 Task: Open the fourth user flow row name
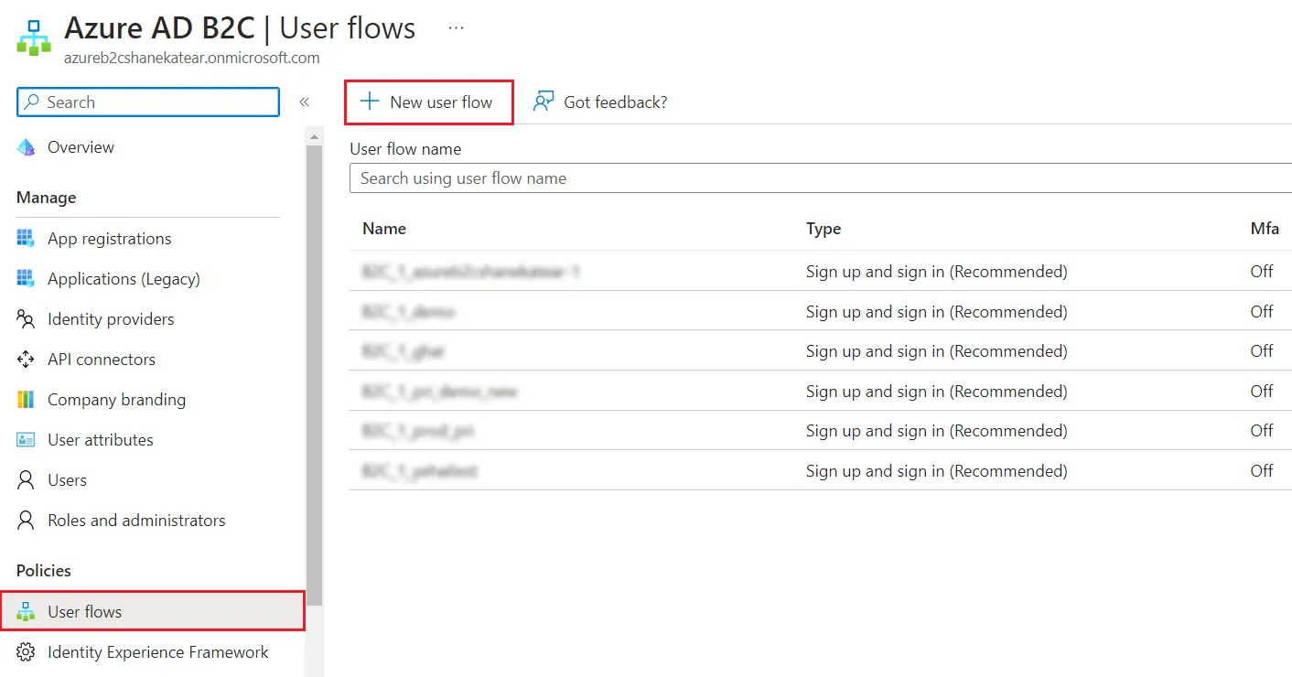[x=440, y=392]
